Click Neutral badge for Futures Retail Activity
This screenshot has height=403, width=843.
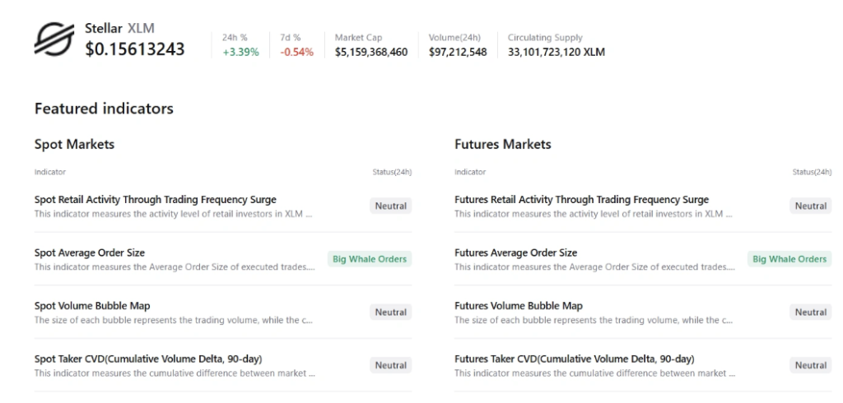[811, 206]
